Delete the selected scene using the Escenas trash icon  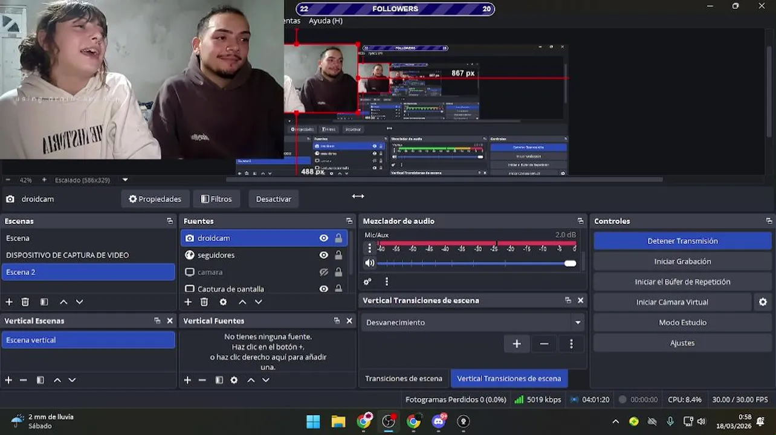point(25,302)
